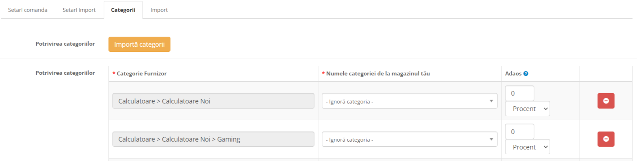Image resolution: width=637 pixels, height=161 pixels.
Task: Focus the Adaos value field in Gaming row
Action: [x=519, y=132]
